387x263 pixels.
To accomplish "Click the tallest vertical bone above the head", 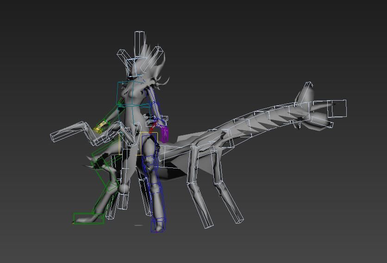I will (x=139, y=44).
